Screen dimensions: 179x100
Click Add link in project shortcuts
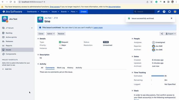7,69
